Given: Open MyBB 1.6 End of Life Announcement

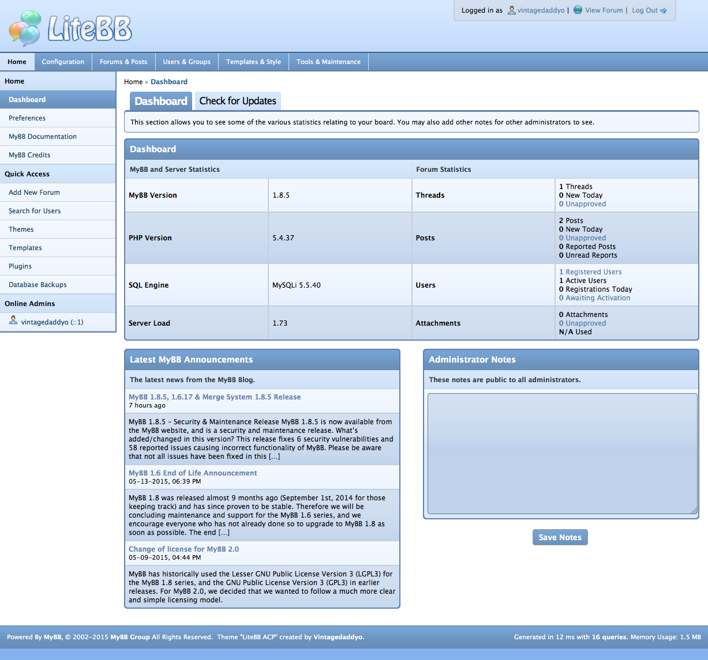Looking at the screenshot, I should pyautogui.click(x=193, y=473).
